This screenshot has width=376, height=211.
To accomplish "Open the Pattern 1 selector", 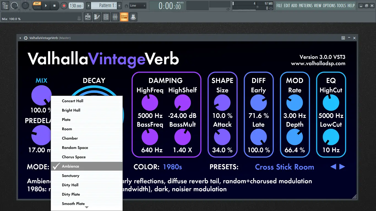I will (x=104, y=5).
